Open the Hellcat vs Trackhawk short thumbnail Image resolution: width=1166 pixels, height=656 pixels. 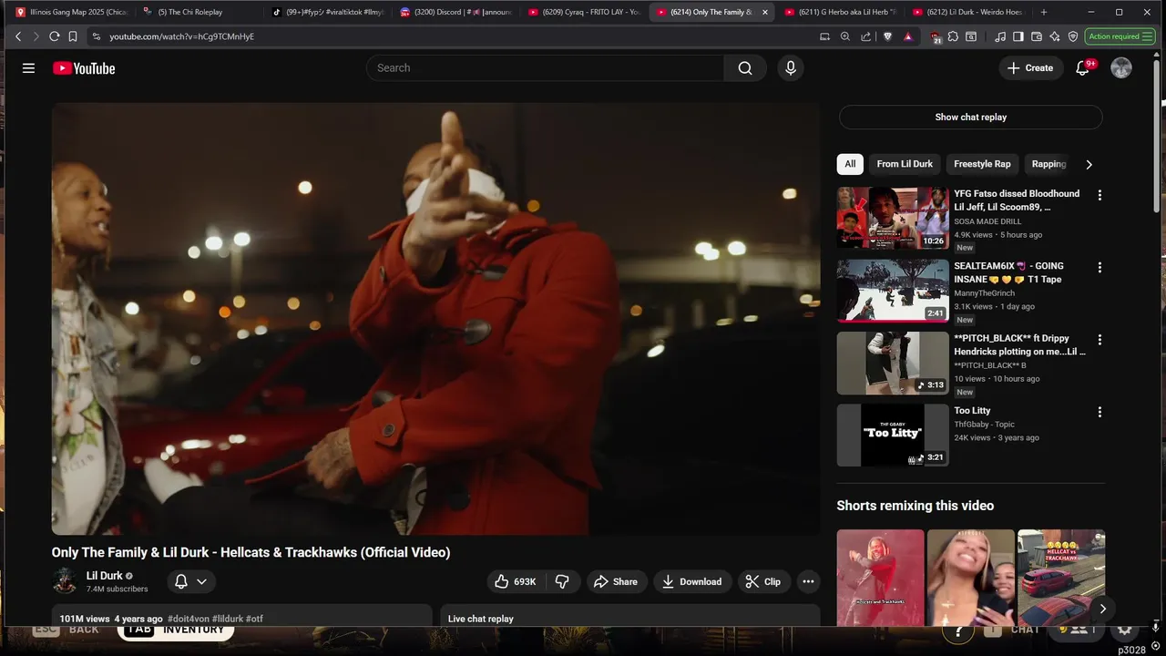pos(1061,577)
